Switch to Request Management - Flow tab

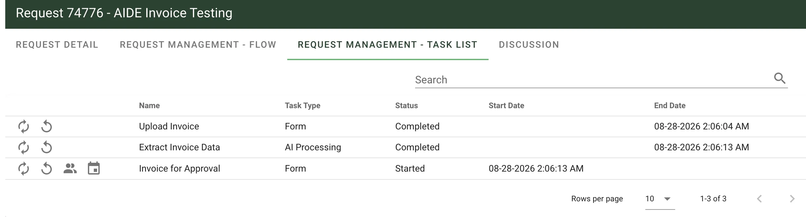pyautogui.click(x=198, y=45)
